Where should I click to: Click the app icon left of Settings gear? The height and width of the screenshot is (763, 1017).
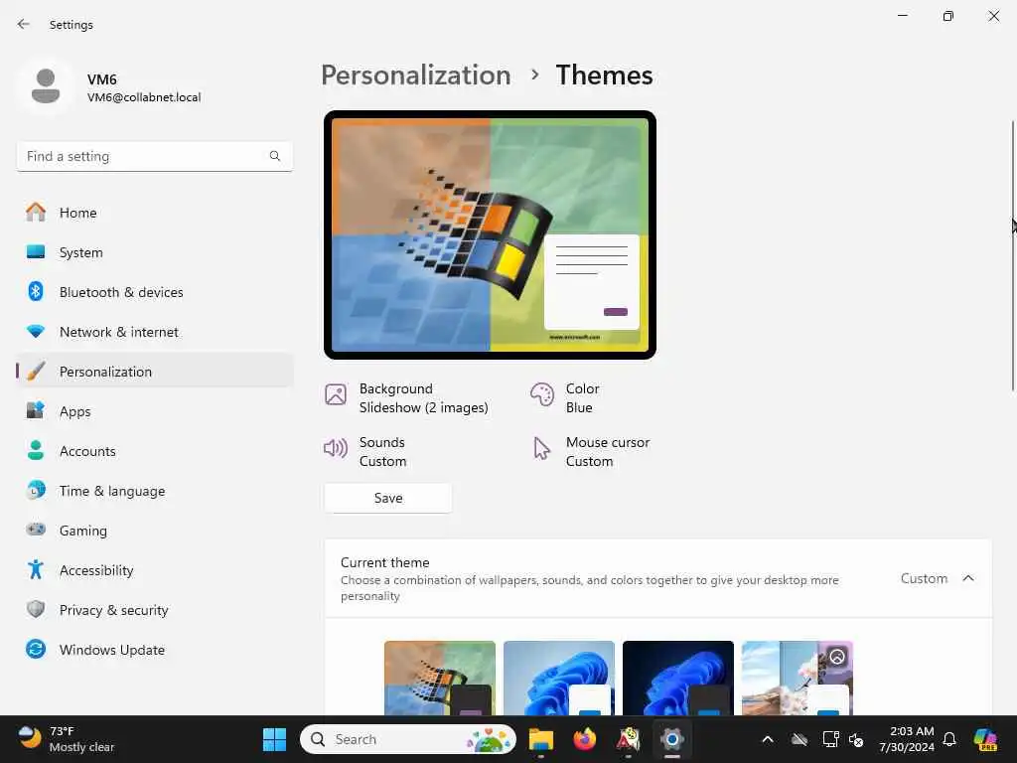click(628, 739)
